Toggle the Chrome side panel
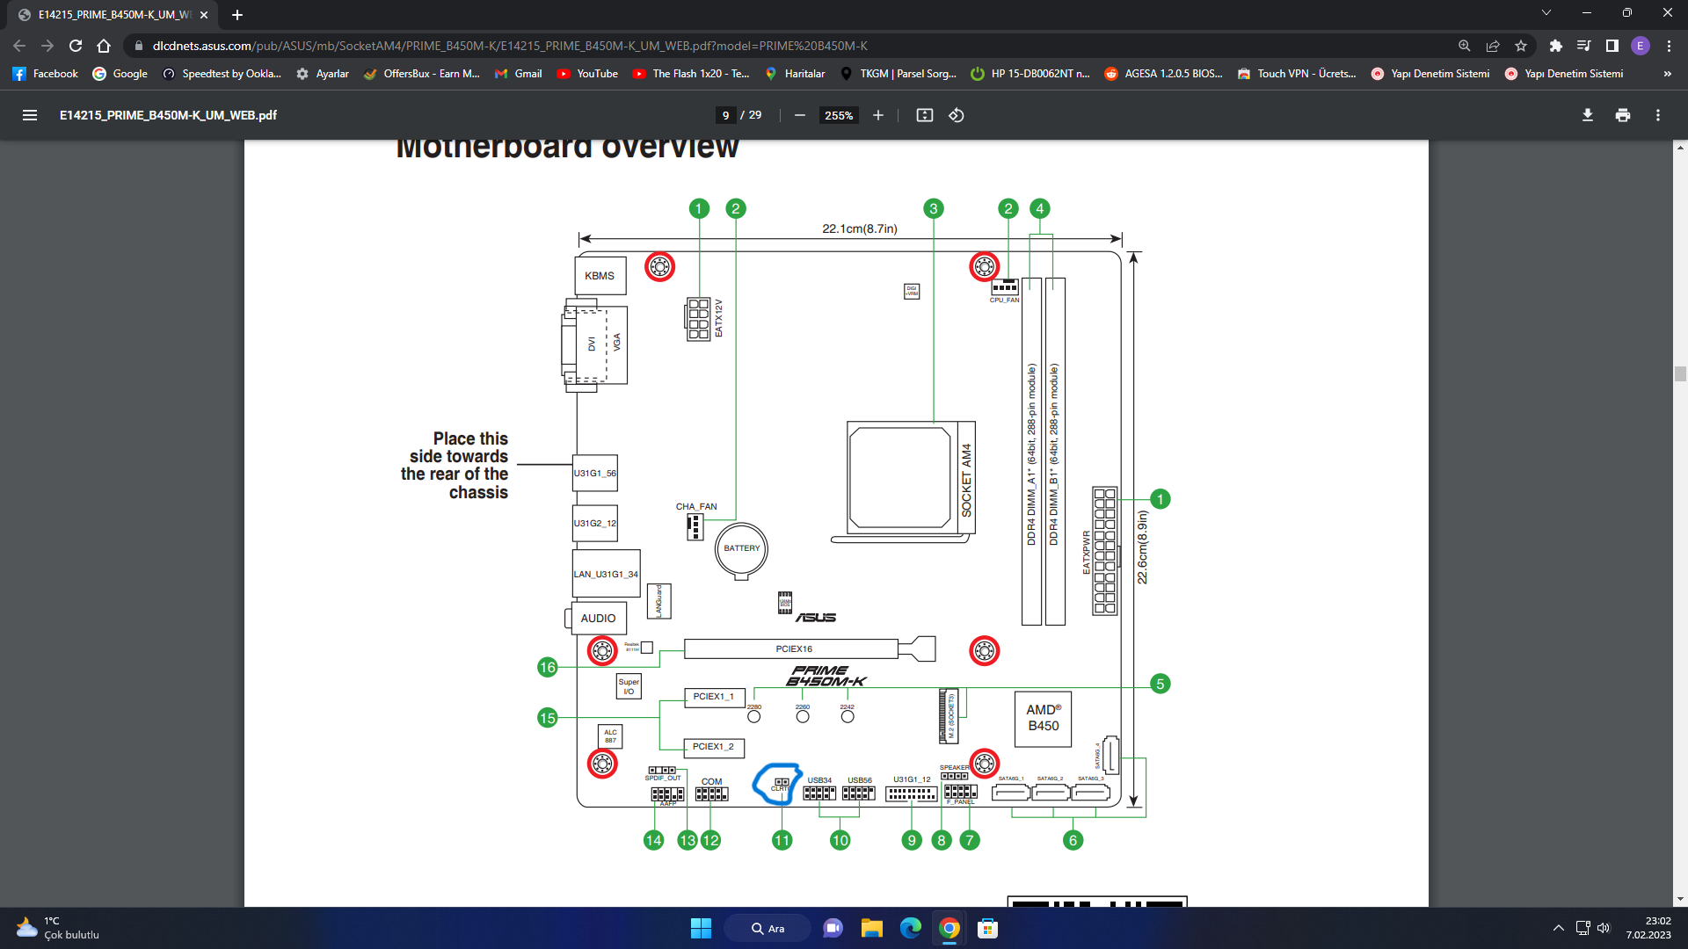Image resolution: width=1688 pixels, height=949 pixels. 1612,46
